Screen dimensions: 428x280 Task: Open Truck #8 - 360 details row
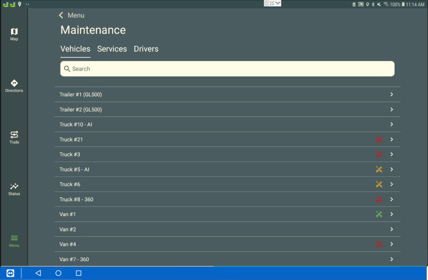391,199
